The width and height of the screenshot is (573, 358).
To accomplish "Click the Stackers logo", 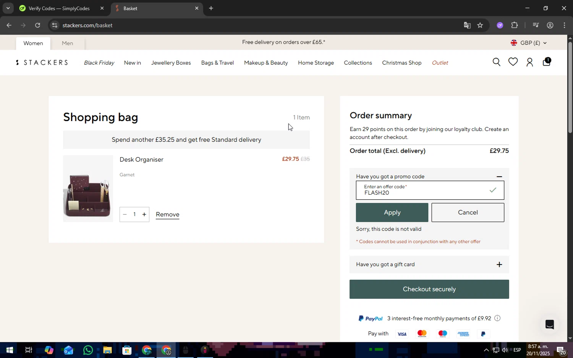I will (x=42, y=63).
